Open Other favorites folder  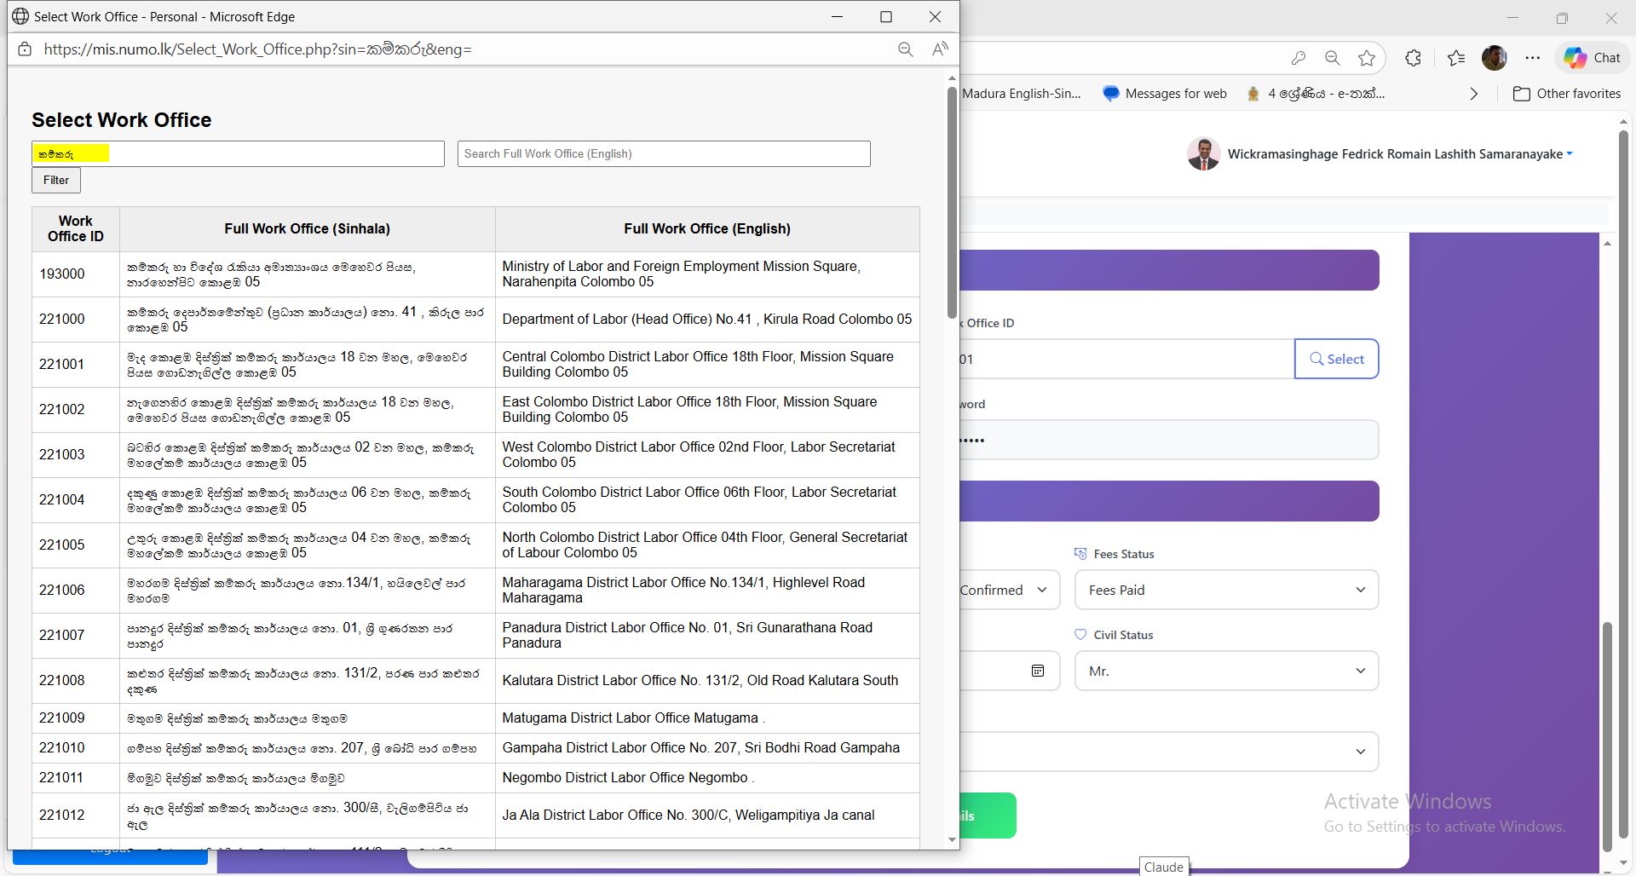[1566, 94]
